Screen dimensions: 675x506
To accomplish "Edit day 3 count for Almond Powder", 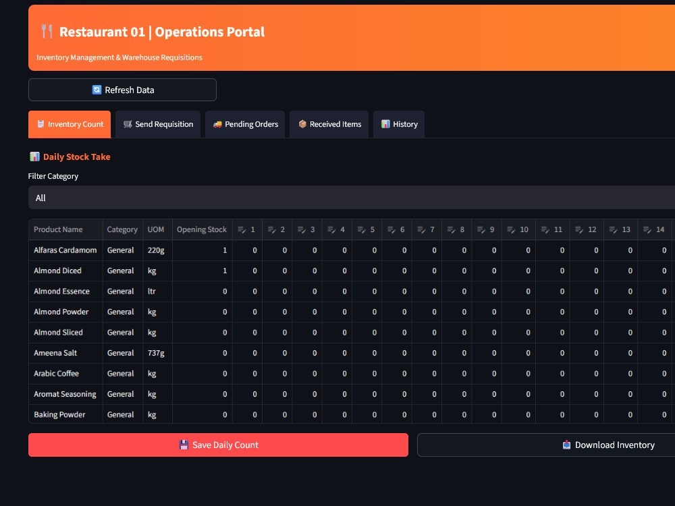I will click(307, 312).
